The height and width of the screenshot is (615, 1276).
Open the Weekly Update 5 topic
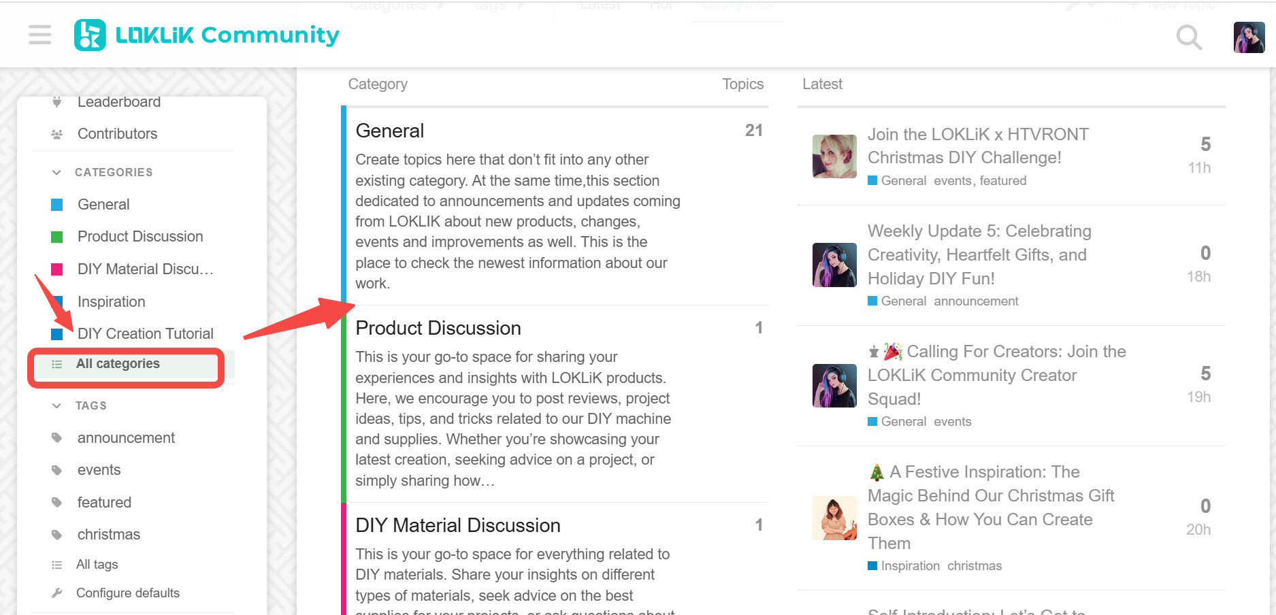(x=979, y=254)
